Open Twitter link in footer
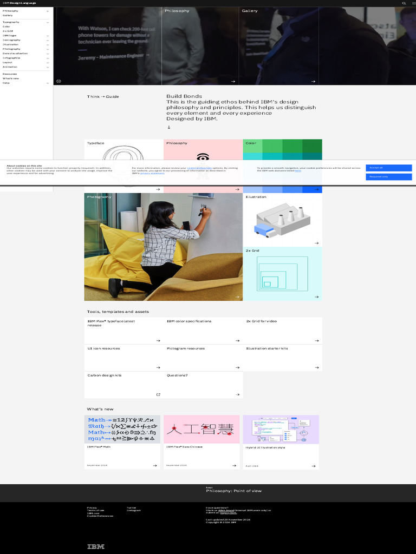416x554 pixels. click(132, 507)
